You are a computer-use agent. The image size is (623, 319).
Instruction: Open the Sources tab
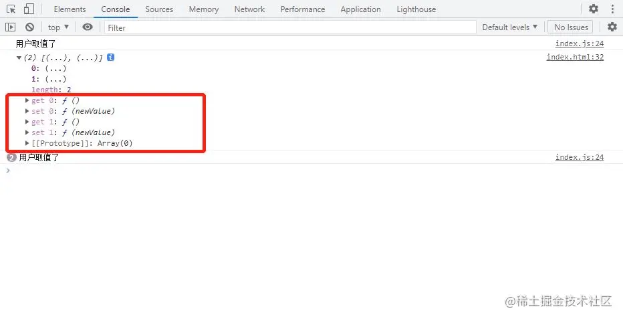159,9
